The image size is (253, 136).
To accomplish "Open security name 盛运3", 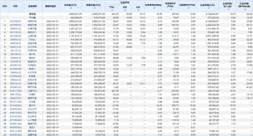I will point(32,127).
